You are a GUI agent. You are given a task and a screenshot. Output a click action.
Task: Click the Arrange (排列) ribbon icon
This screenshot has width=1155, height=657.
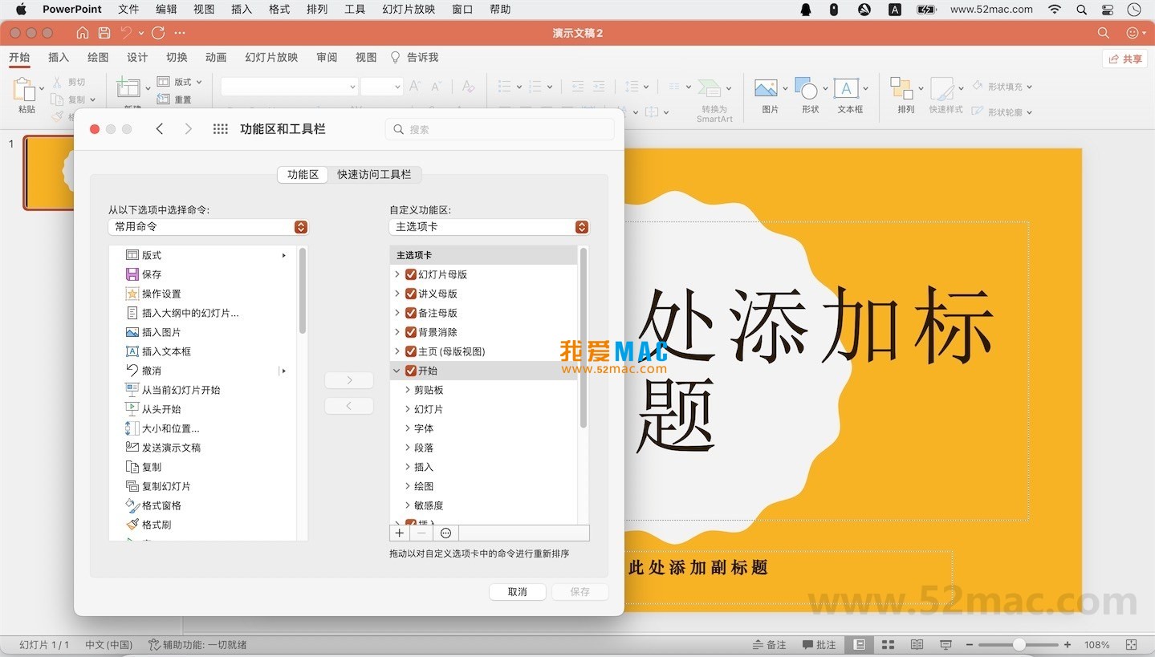click(902, 88)
